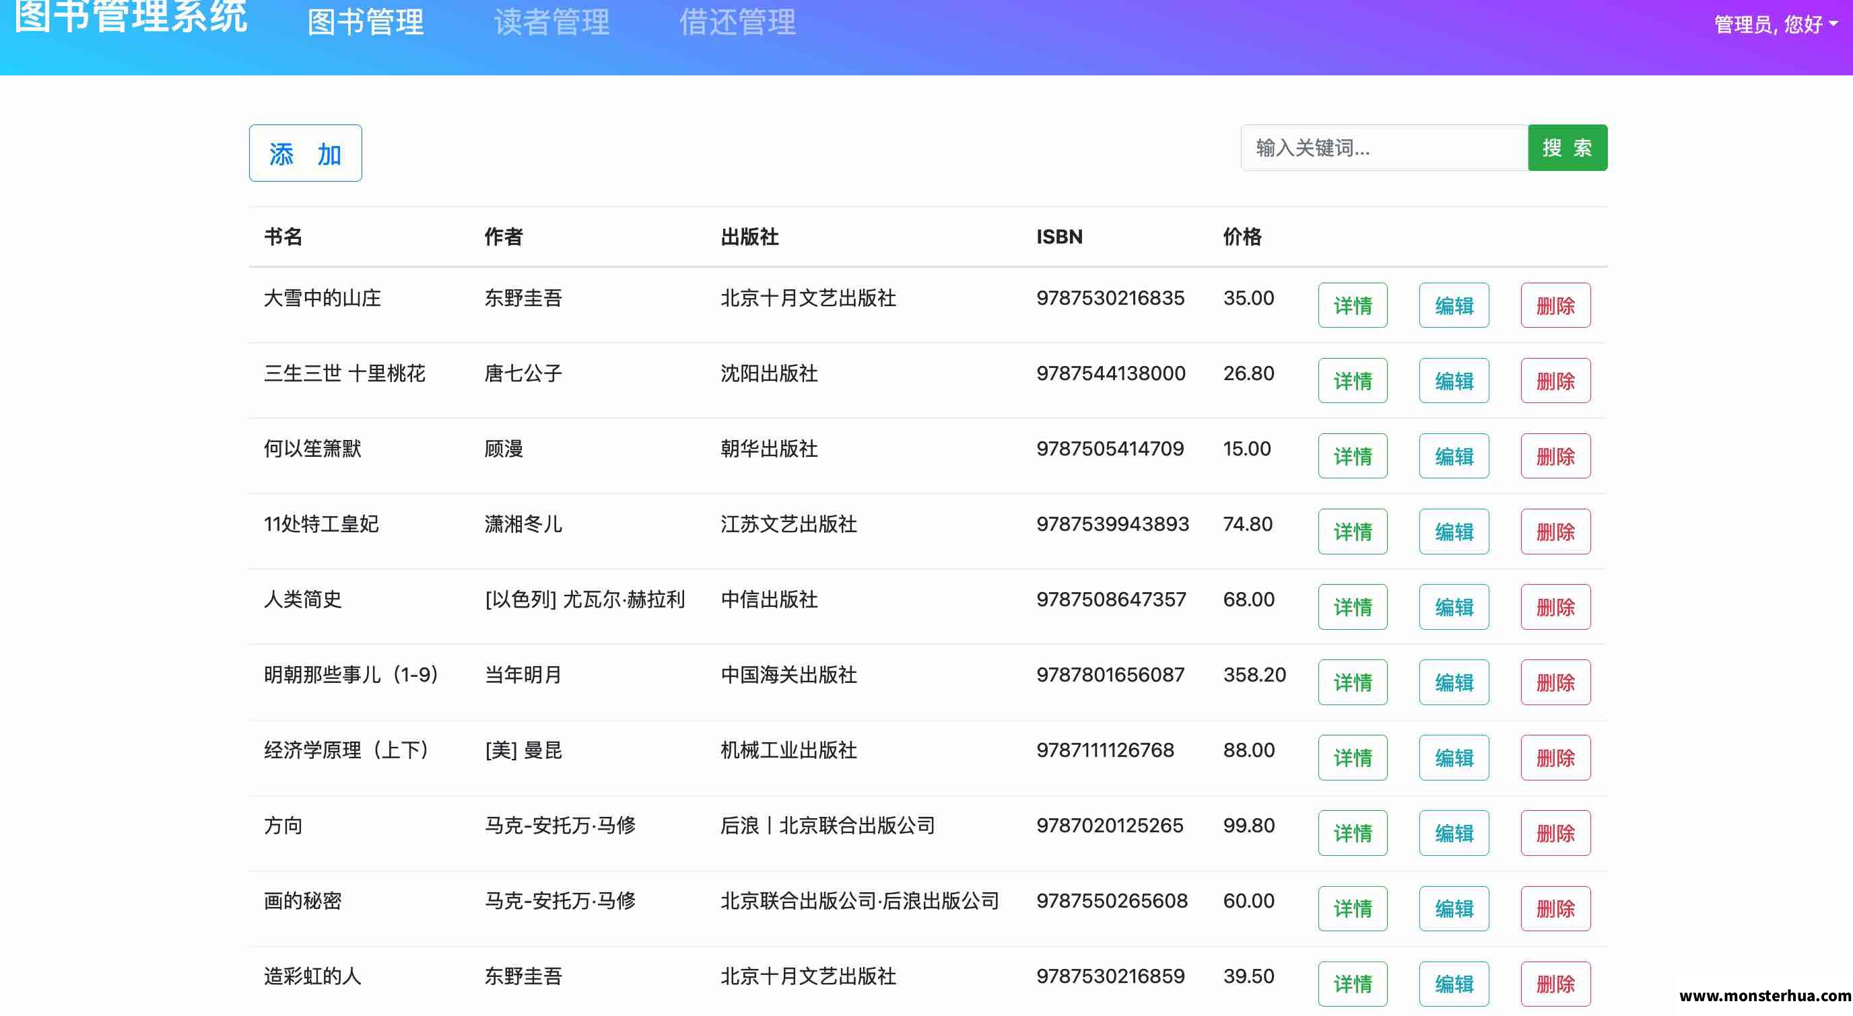This screenshot has width=1853, height=1016.
Task: Delete the 经济学原理 row
Action: click(x=1556, y=758)
